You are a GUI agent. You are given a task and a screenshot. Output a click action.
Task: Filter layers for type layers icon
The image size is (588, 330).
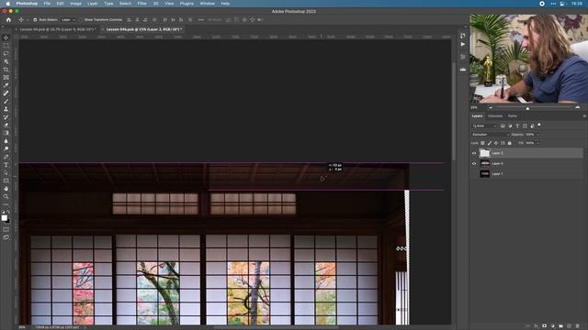pos(517,126)
